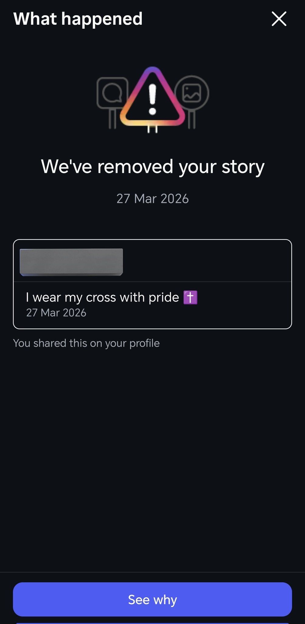
Task: Close the What happened dialog
Action: coord(279,19)
